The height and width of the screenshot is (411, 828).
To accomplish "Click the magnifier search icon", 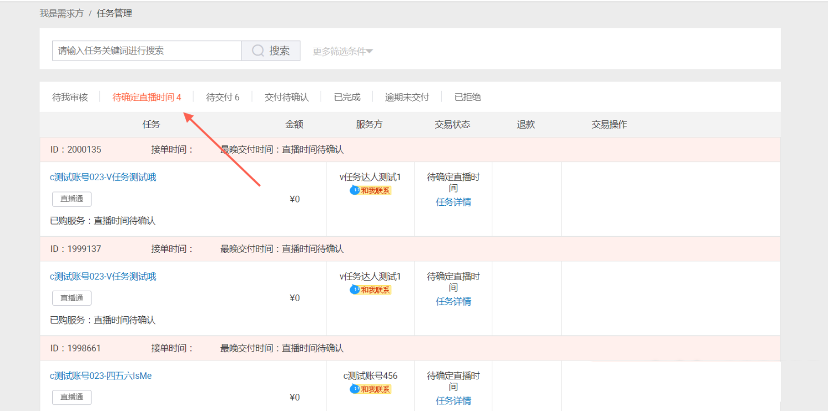I will point(257,50).
